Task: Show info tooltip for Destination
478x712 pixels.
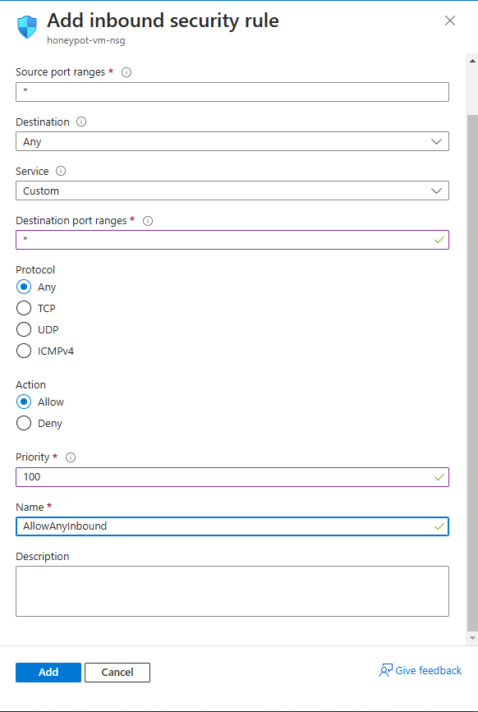Action: [x=81, y=122]
